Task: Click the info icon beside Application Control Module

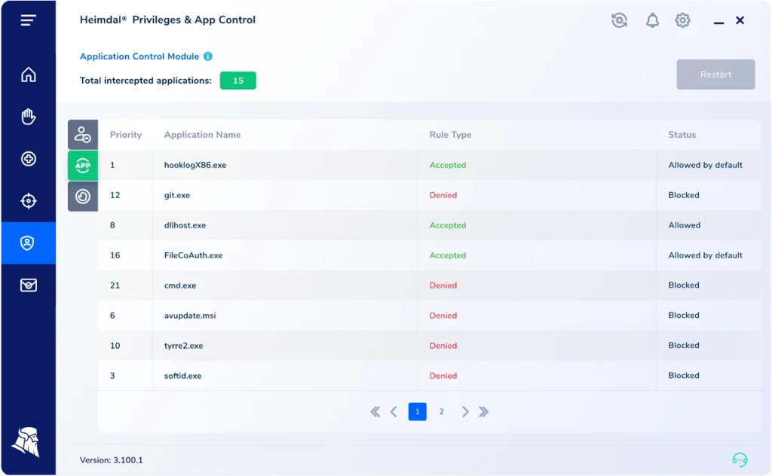Action: point(208,56)
